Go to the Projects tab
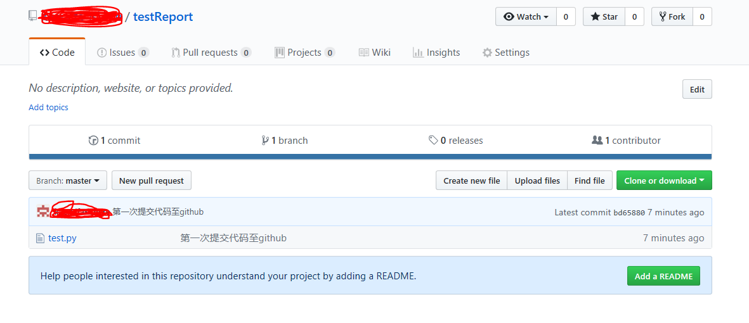The height and width of the screenshot is (323, 749). click(305, 53)
